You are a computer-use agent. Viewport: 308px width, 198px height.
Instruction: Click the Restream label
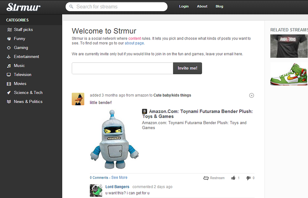(217, 178)
